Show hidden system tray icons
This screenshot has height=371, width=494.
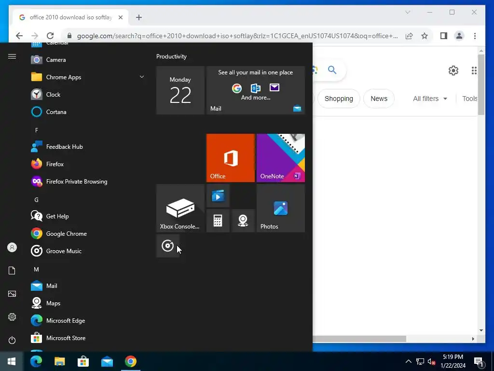[408, 361]
